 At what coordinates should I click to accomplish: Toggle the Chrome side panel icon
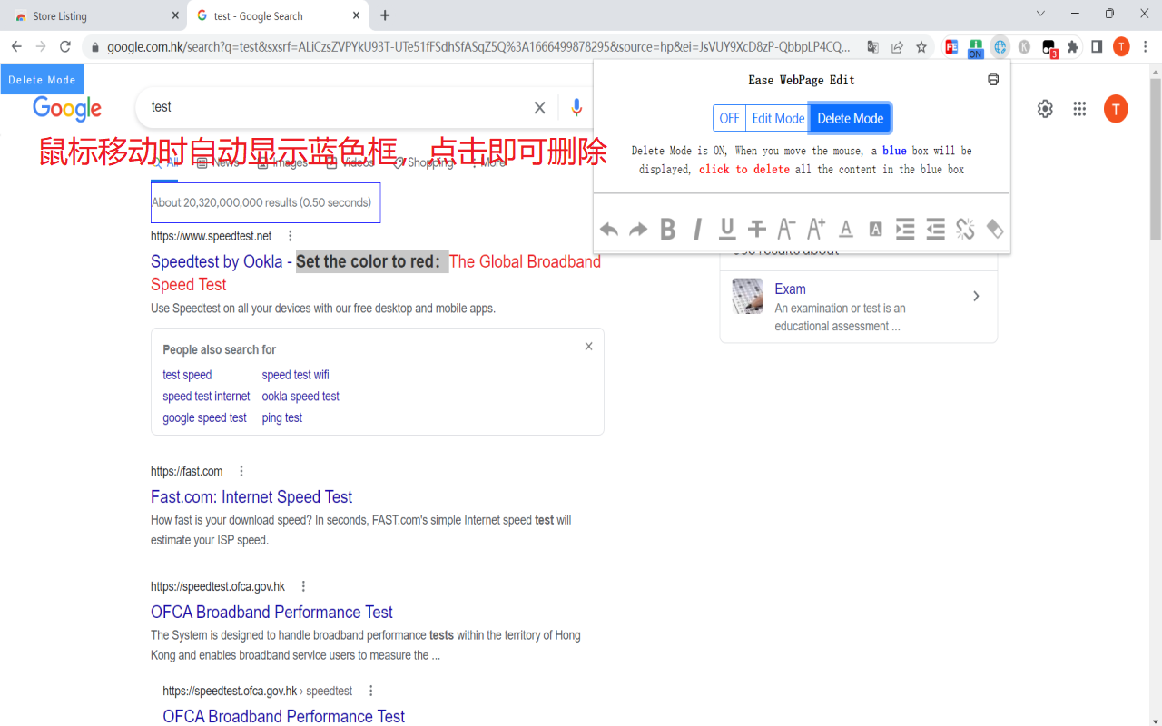1097,46
